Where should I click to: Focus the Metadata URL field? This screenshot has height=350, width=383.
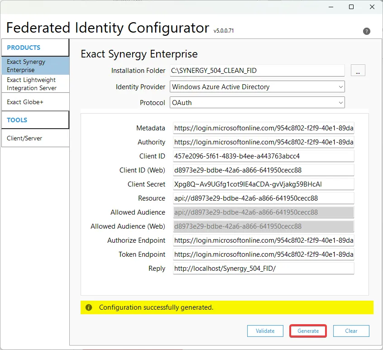click(263, 129)
